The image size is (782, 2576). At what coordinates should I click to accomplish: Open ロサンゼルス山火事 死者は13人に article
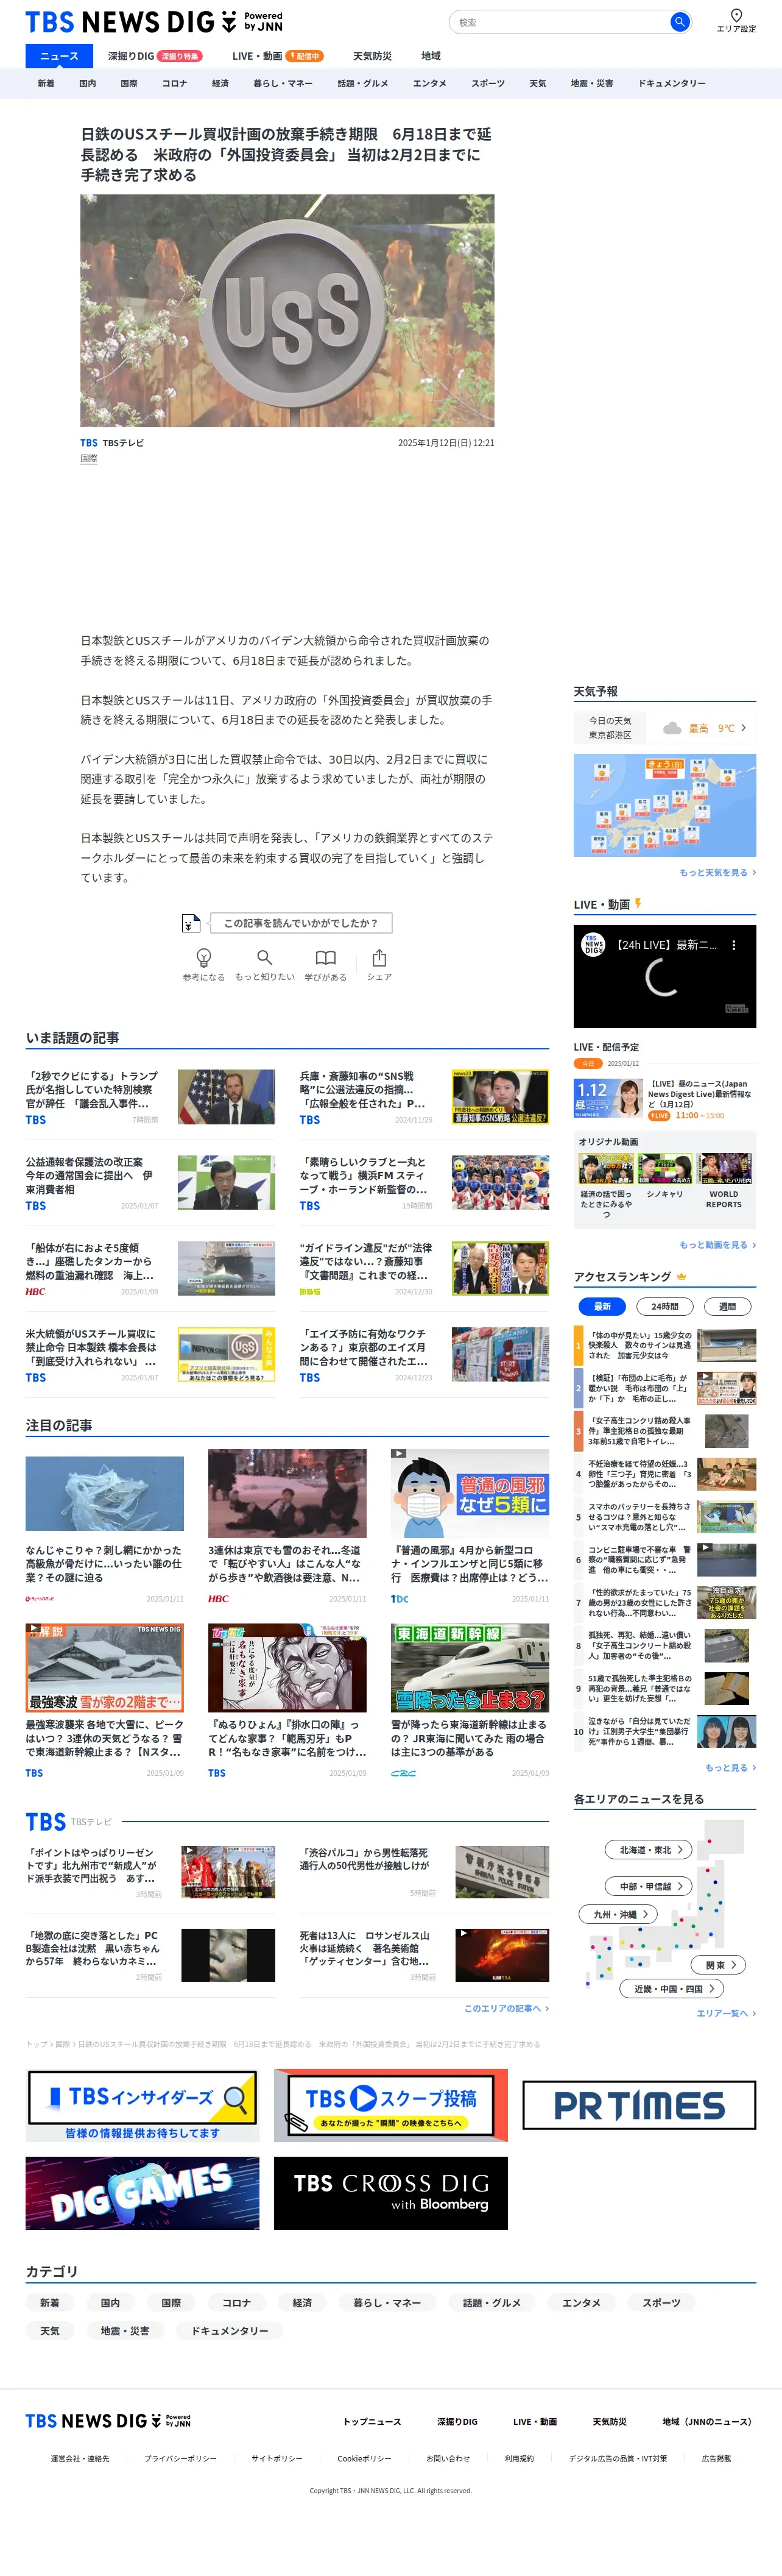point(424,1955)
